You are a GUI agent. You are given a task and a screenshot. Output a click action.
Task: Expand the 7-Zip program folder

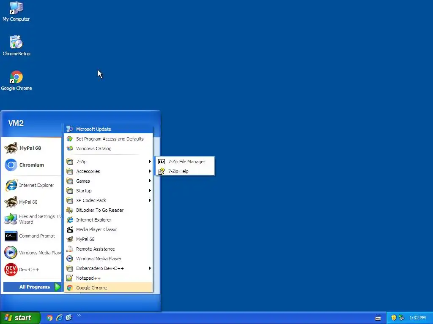coord(108,162)
